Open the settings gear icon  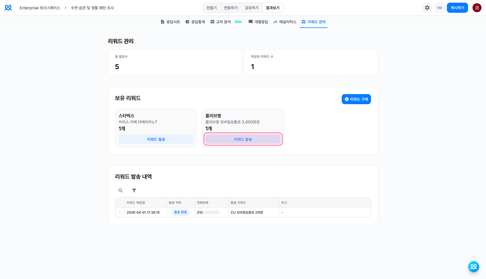(427, 8)
